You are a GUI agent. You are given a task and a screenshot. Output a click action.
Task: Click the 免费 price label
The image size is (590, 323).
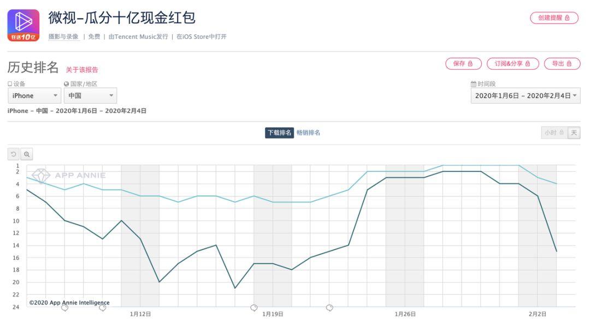click(94, 37)
